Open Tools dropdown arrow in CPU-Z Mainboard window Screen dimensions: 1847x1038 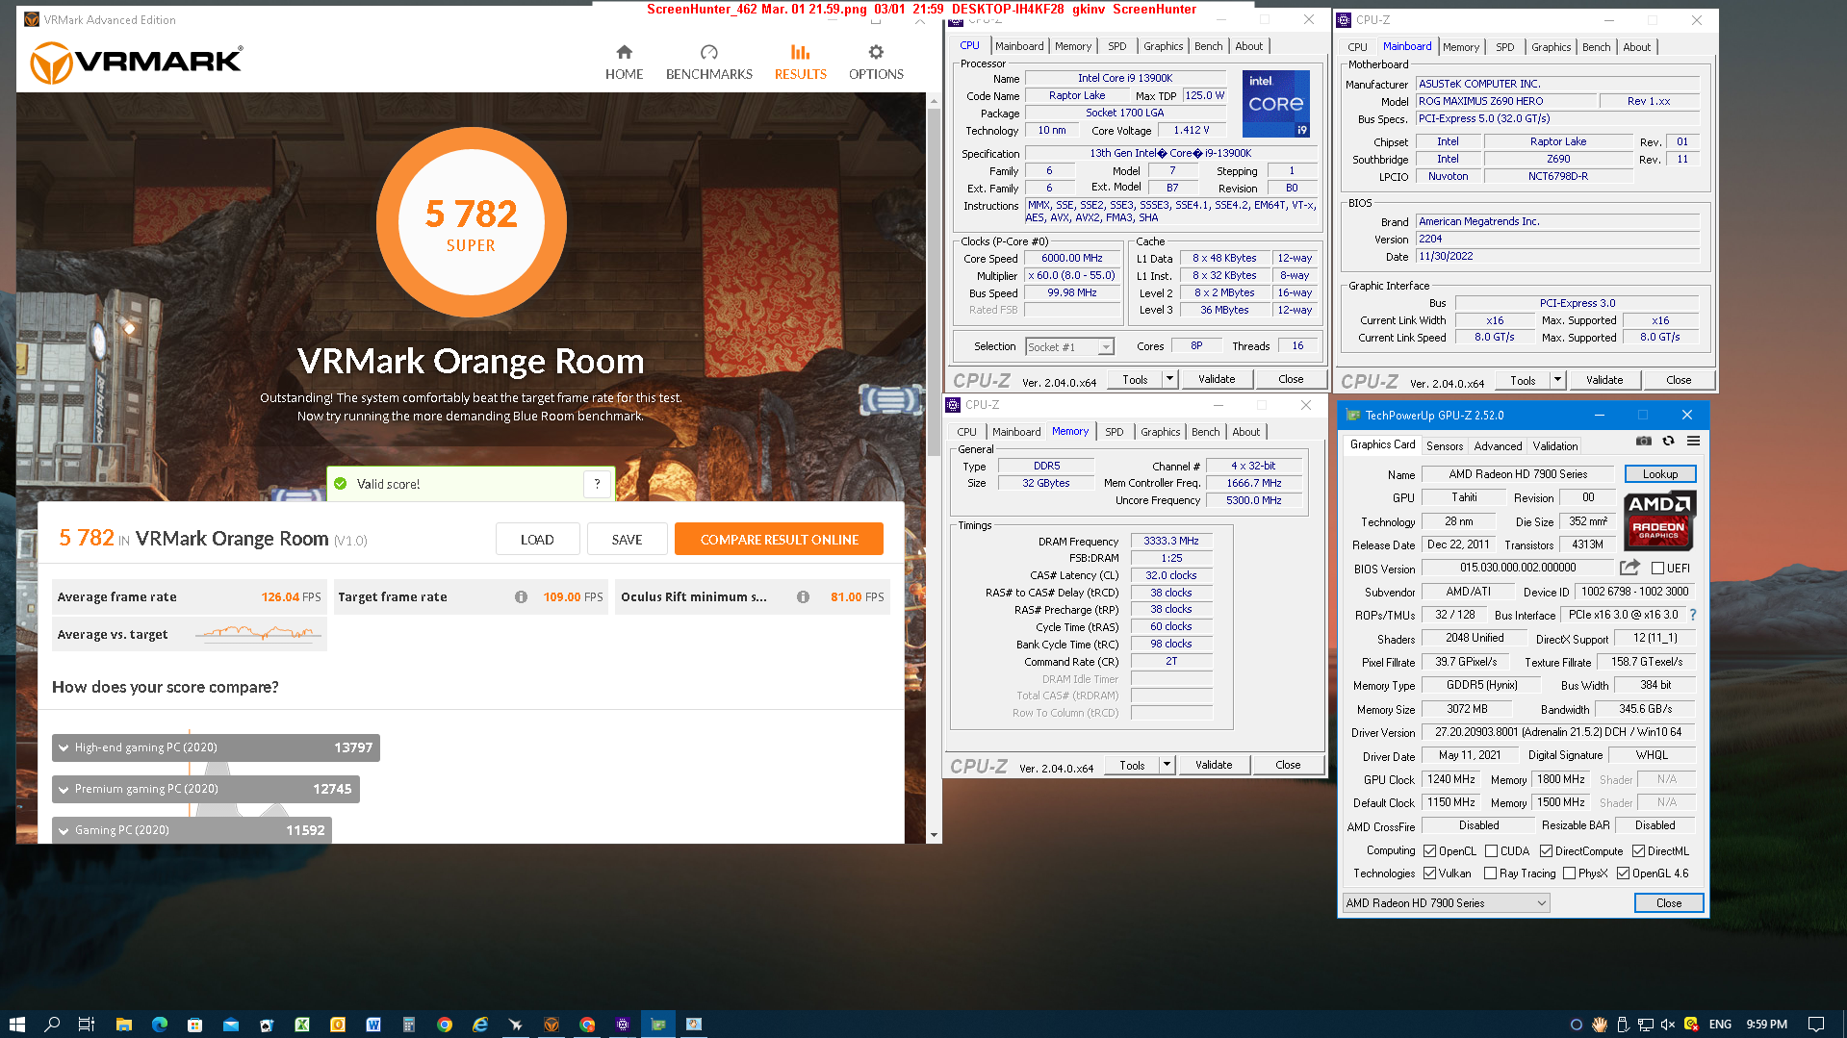(1557, 380)
